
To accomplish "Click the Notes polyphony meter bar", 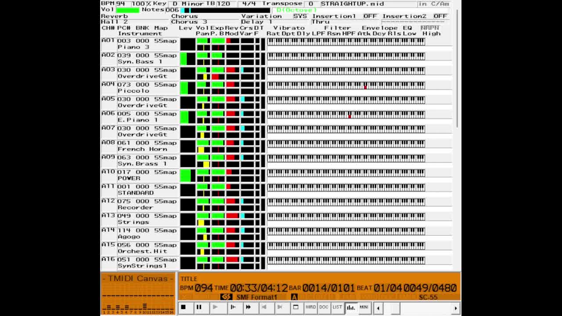I will pos(225,10).
